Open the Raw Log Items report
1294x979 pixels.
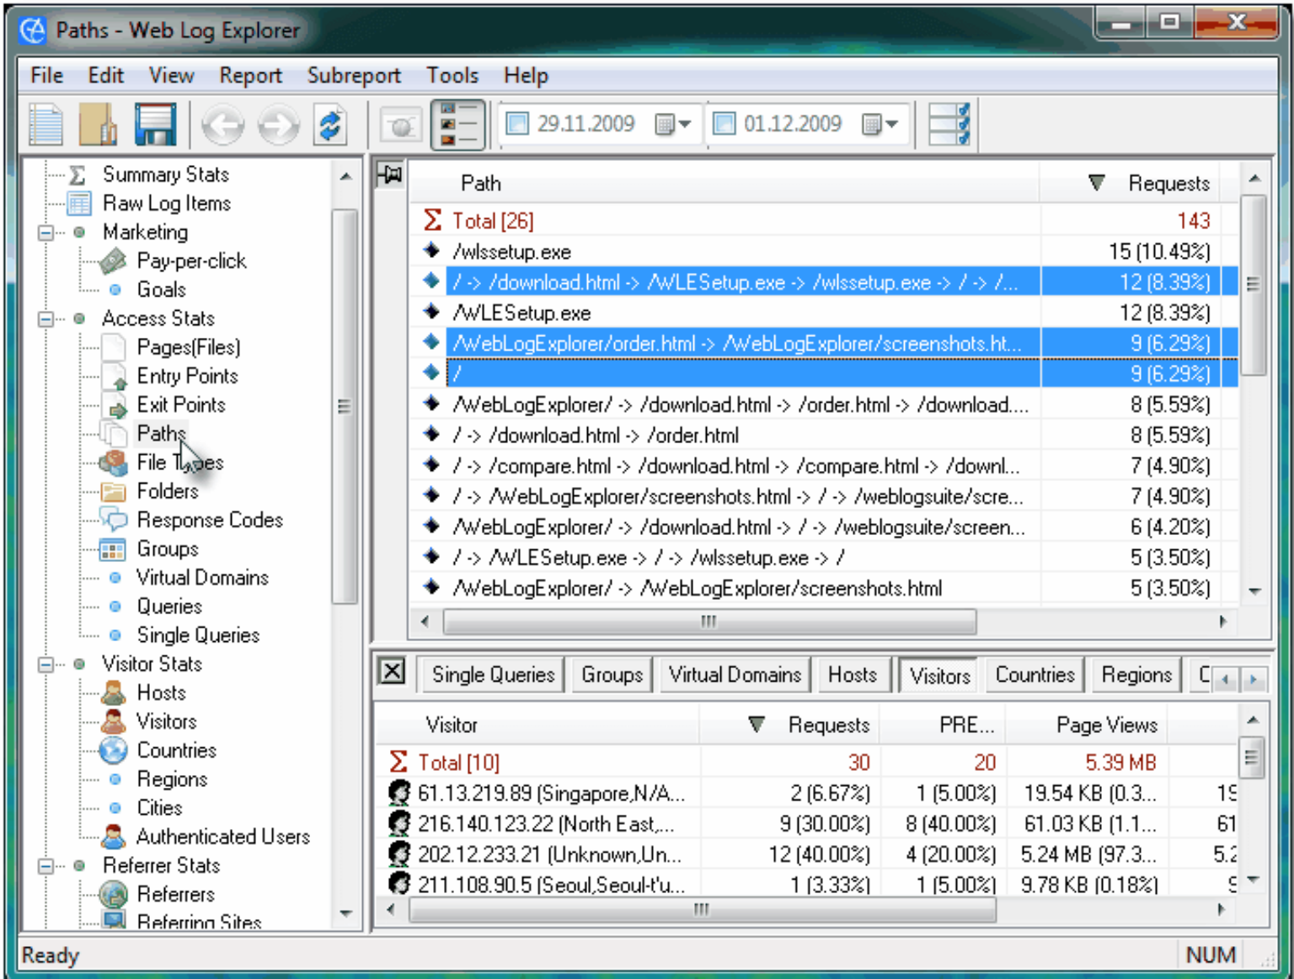coord(166,203)
